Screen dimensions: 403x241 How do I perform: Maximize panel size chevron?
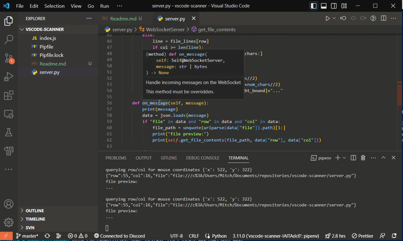coord(383,158)
